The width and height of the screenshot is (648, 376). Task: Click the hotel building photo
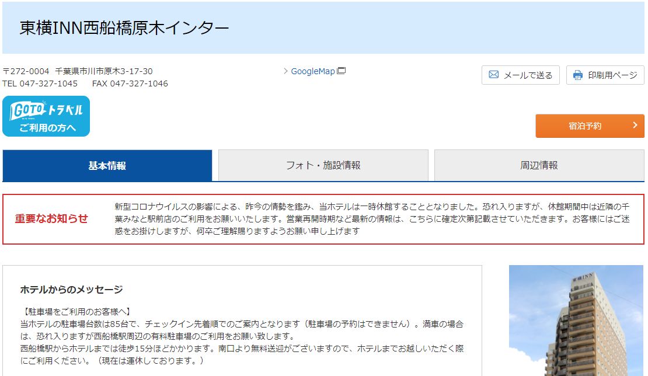point(576,321)
